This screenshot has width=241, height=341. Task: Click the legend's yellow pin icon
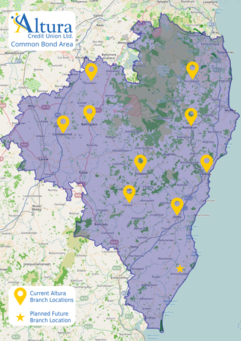(20, 296)
